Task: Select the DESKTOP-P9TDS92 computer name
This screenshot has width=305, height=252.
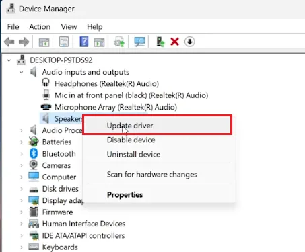Action: coord(61,60)
